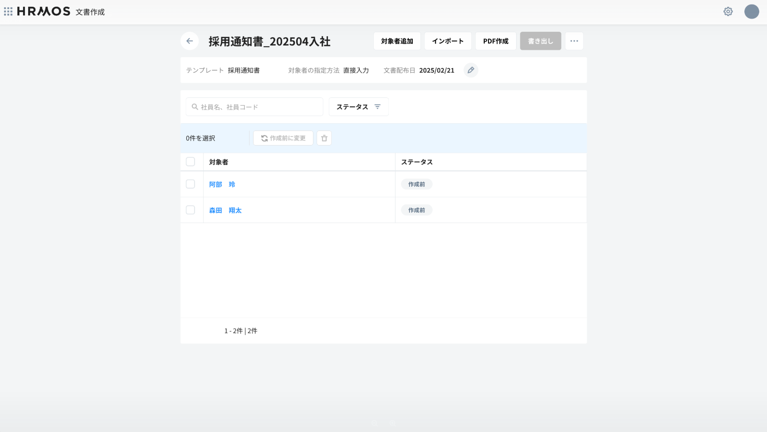This screenshot has height=432, width=767.
Task: Toggle the select-all checkbox in table header
Action: pyautogui.click(x=191, y=162)
